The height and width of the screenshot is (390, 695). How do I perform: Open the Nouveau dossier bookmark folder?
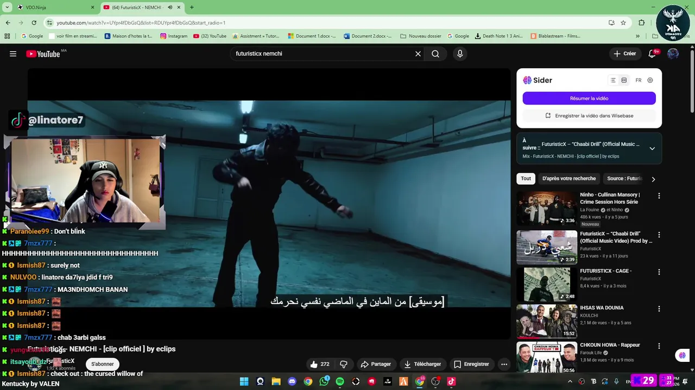(421, 36)
